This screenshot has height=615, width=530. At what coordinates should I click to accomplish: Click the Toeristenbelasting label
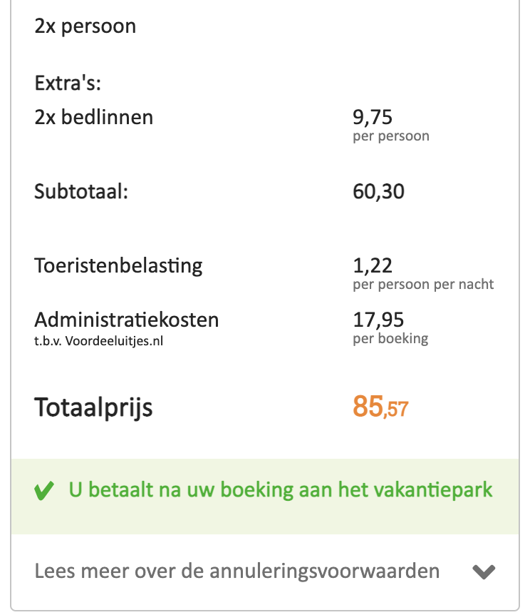point(118,266)
